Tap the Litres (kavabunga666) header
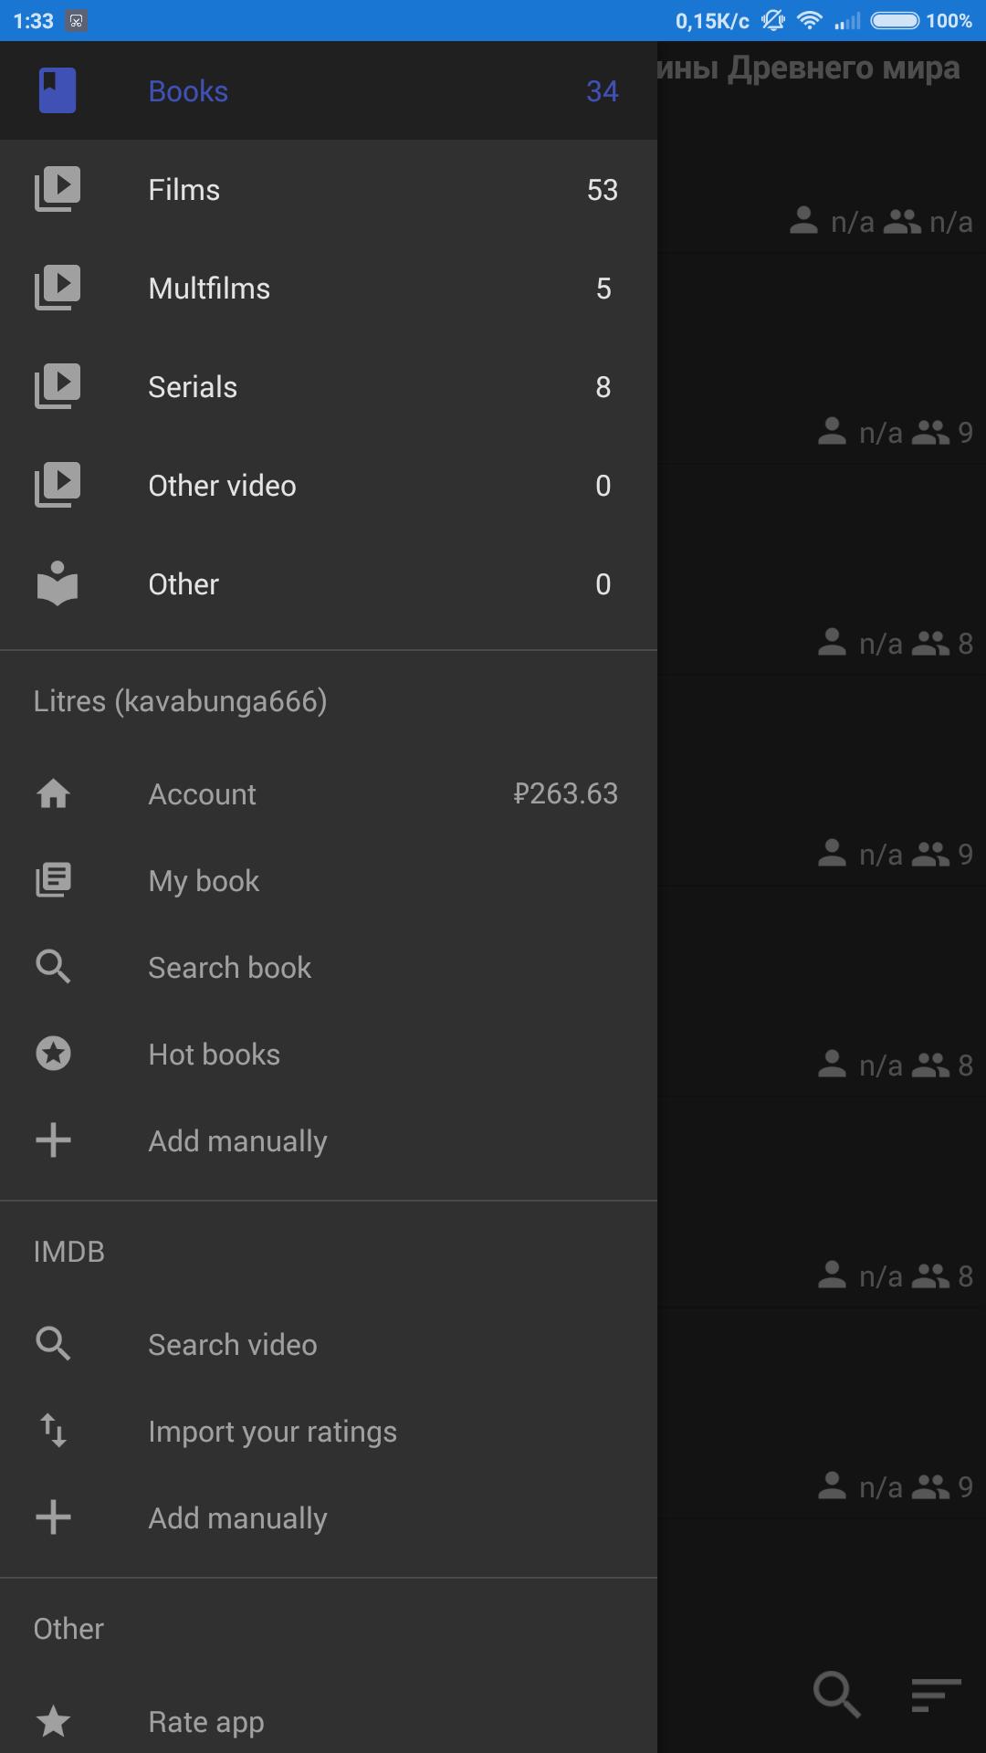The height and width of the screenshot is (1753, 986). (x=180, y=701)
